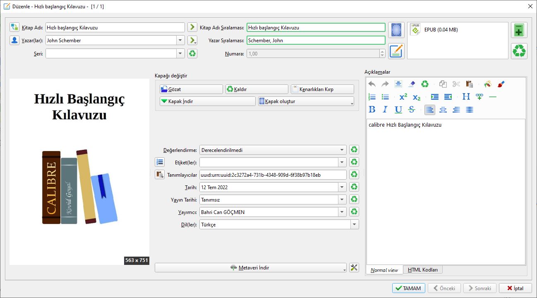Copy title to title sort green arrow
The image size is (537, 298).
click(192, 27)
